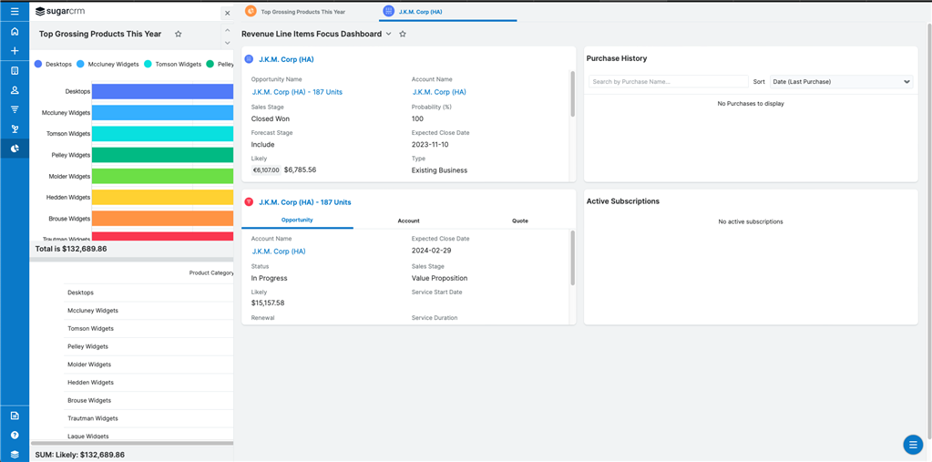Open the trophy icon module in sidebar
932x462 pixels.
point(15,129)
